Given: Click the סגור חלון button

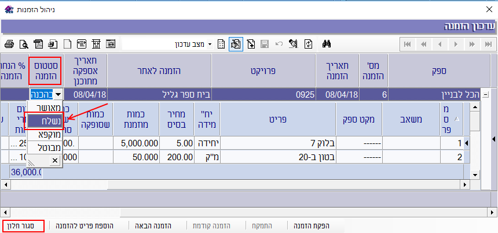Looking at the screenshot, I should [23, 225].
